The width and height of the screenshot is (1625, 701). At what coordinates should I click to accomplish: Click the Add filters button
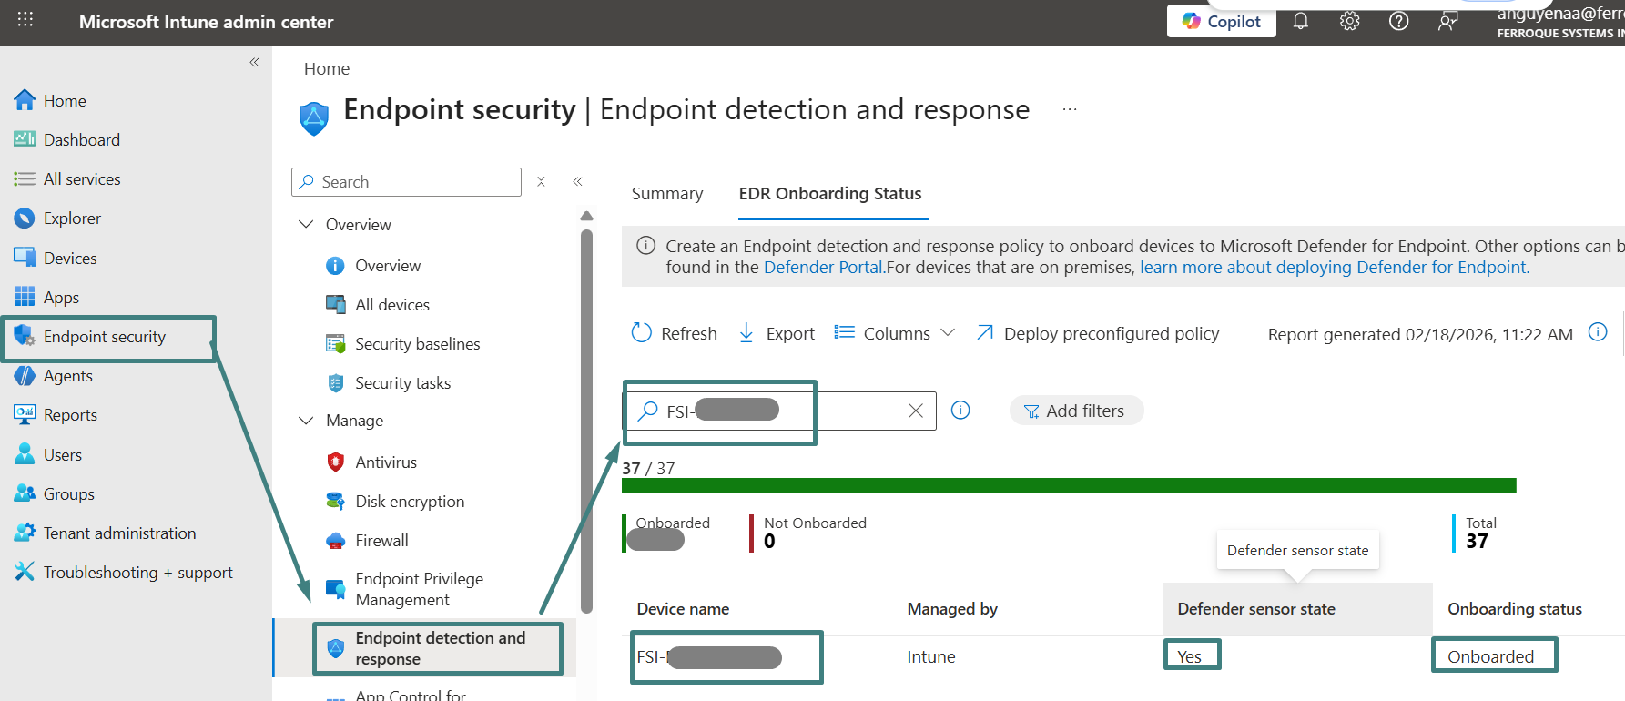point(1075,411)
